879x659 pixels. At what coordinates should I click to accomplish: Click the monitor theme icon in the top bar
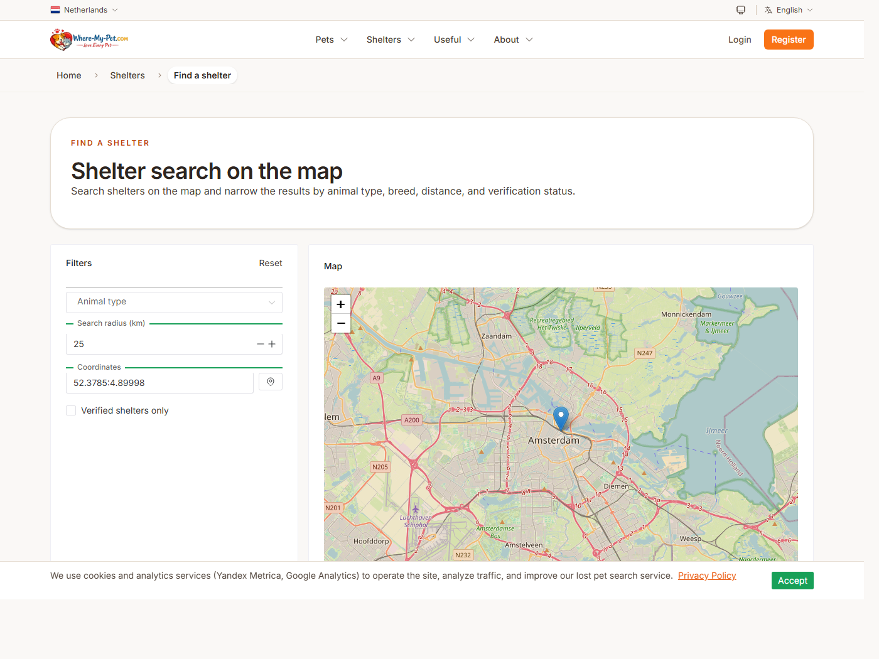click(x=741, y=10)
